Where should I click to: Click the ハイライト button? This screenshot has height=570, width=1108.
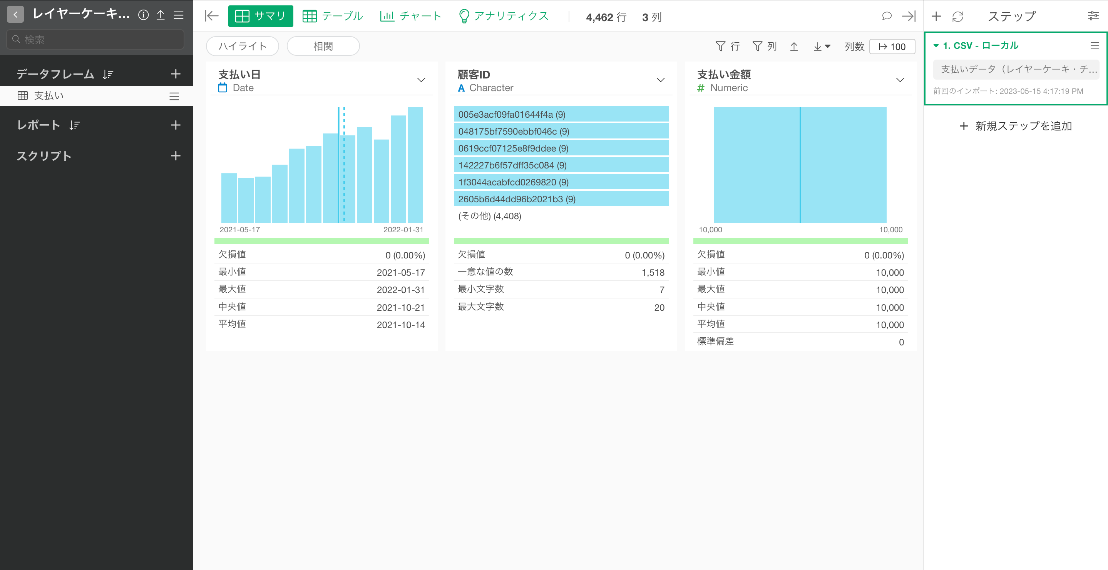point(243,46)
